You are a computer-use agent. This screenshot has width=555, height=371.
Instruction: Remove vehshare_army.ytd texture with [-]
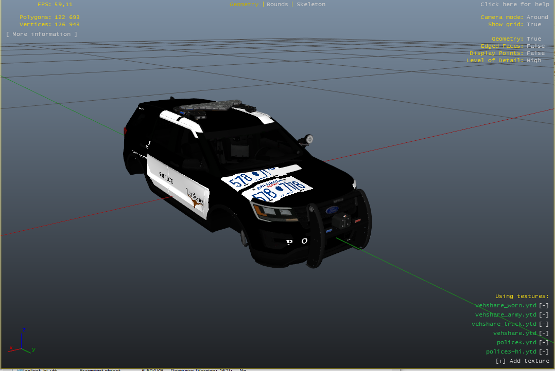pyautogui.click(x=544, y=314)
